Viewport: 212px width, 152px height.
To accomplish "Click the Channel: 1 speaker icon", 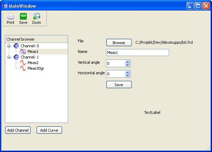I will click(16, 57).
